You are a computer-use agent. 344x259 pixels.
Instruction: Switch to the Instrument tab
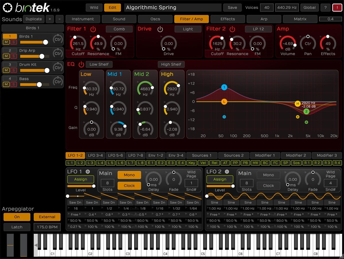[83, 19]
